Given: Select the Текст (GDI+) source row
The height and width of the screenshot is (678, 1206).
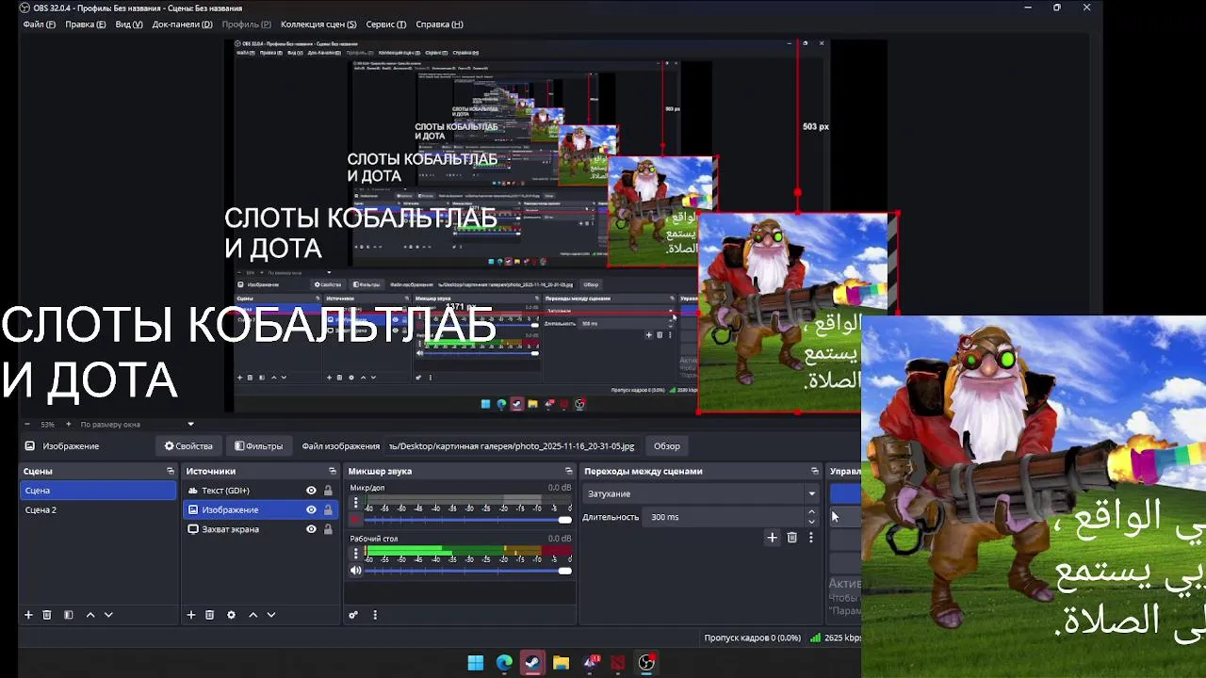Looking at the screenshot, I should coord(260,491).
